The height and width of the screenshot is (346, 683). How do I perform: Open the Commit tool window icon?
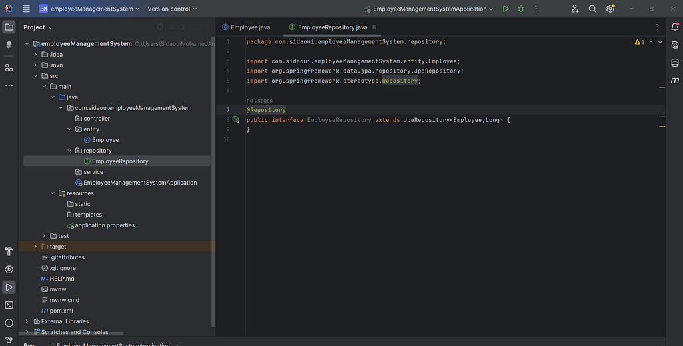click(9, 45)
